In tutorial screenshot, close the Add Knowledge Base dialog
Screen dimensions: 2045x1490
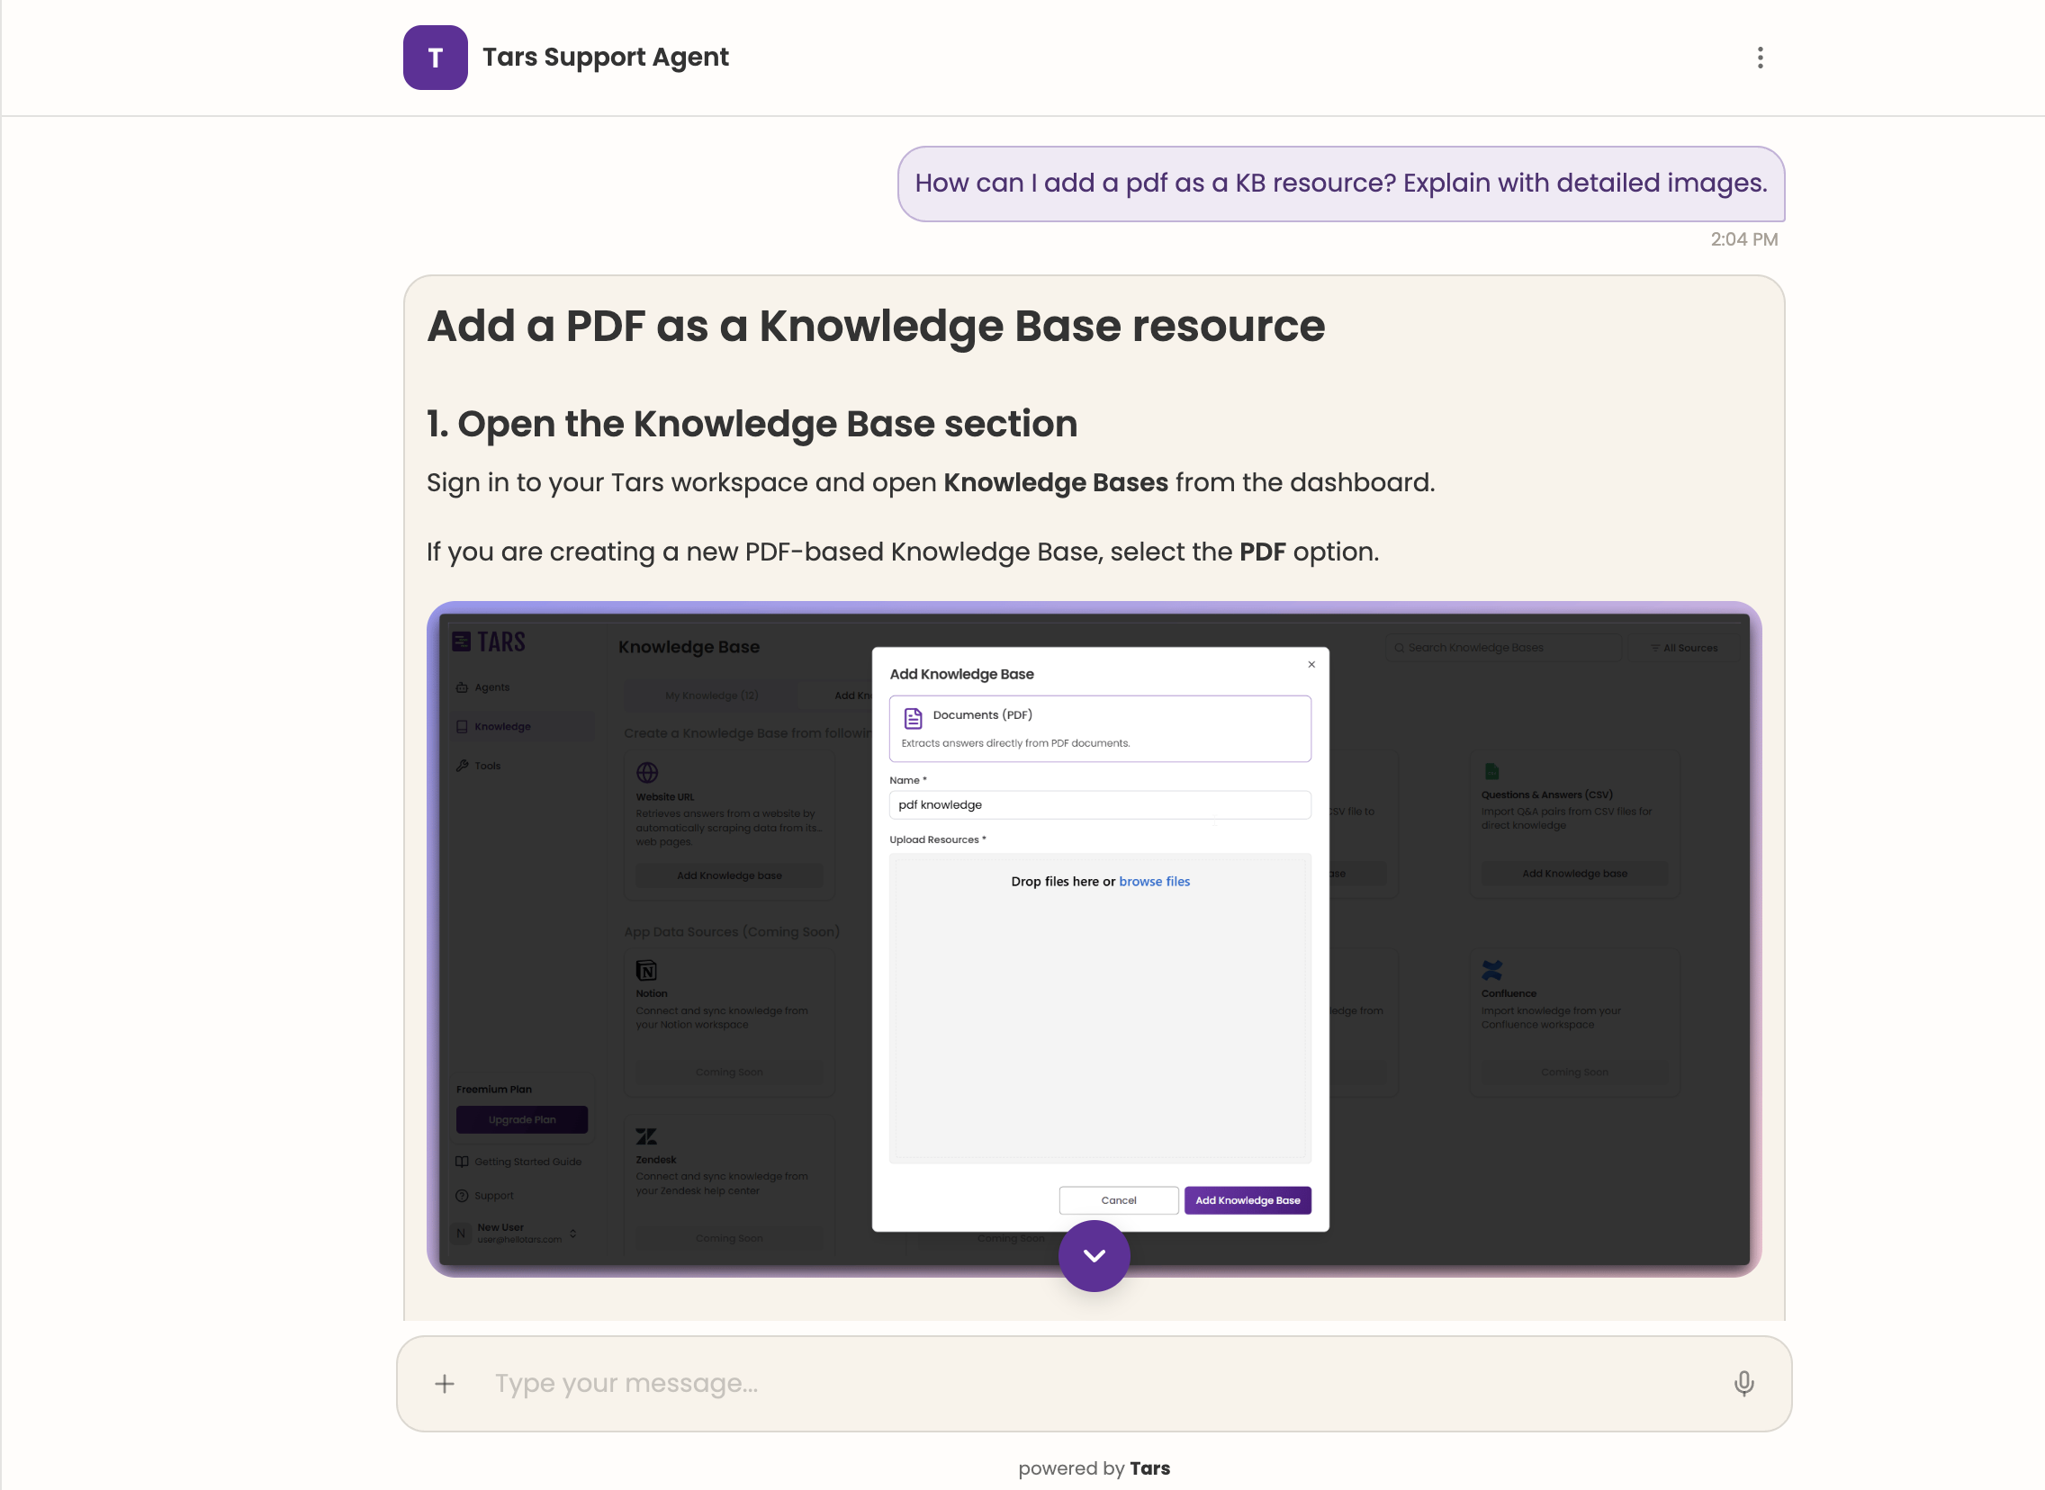1311,665
